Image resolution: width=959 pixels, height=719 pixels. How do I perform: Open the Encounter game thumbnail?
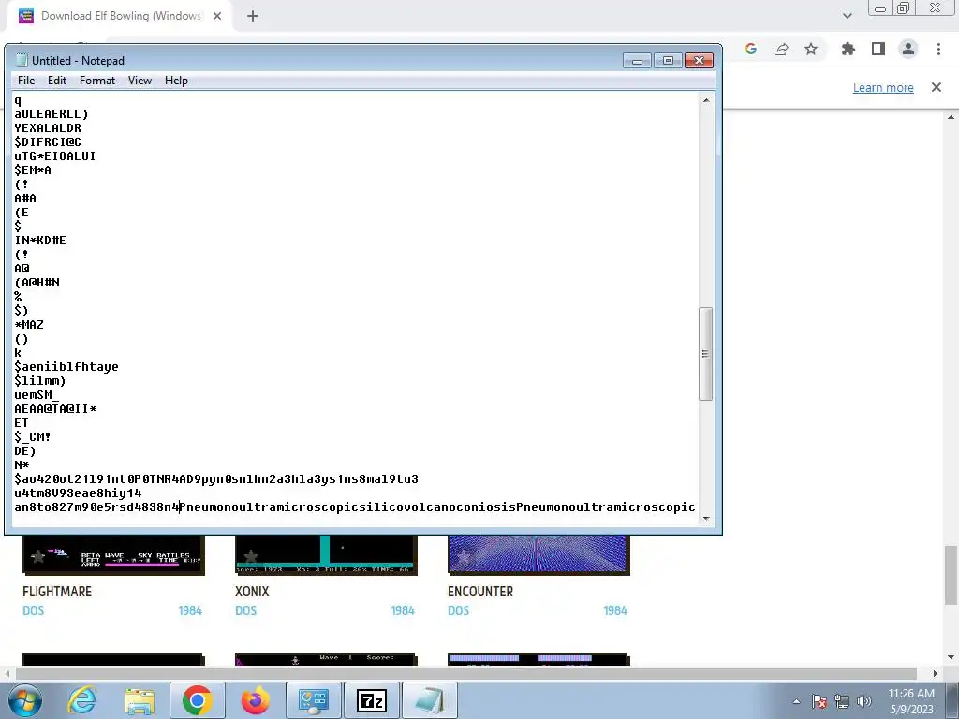pos(539,555)
